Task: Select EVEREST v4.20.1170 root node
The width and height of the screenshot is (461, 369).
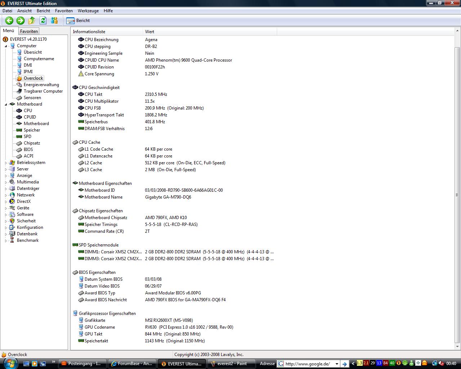Action: click(28, 39)
